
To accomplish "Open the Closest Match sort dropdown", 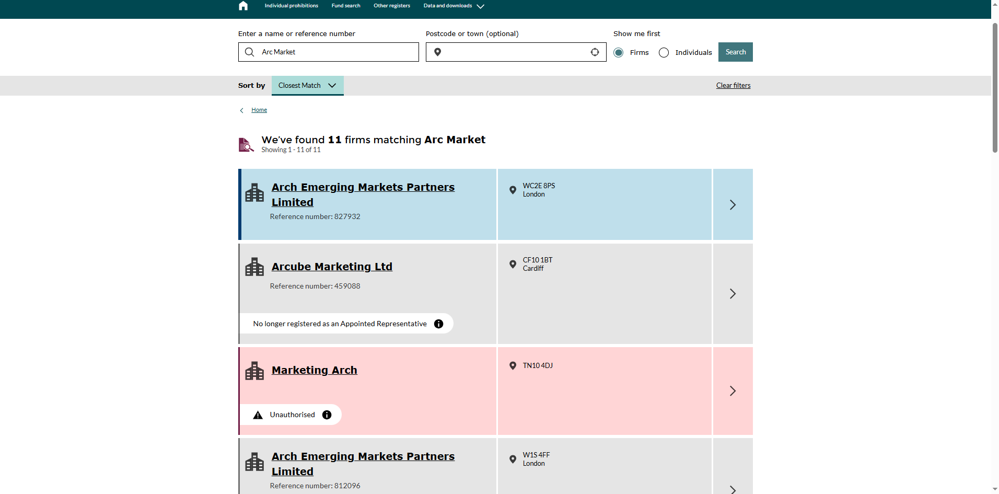I will pos(307,86).
